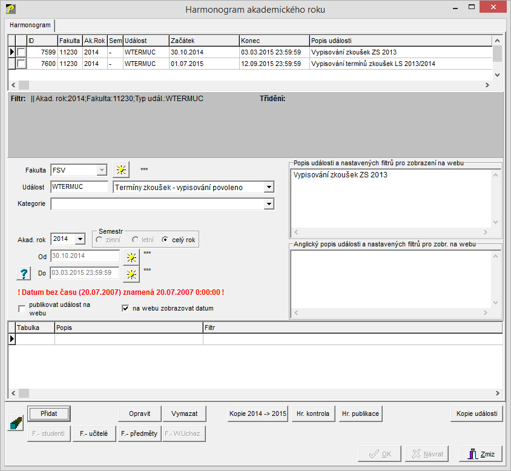Click into the Událost WTERMUC text field

[x=79, y=188]
